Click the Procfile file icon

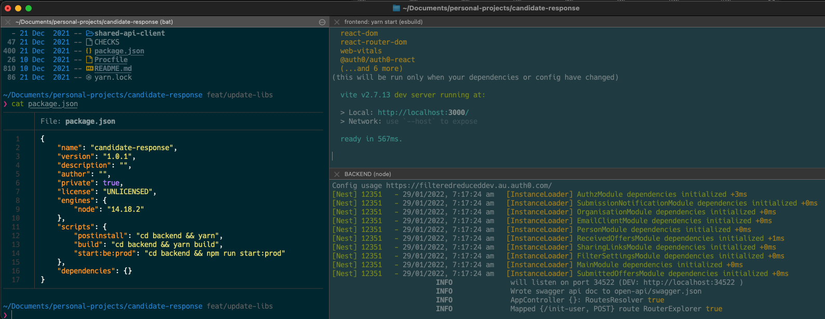pos(89,60)
